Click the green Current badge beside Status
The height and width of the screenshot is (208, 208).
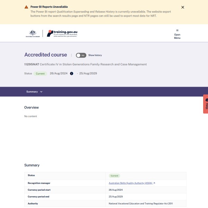[x=40, y=73]
